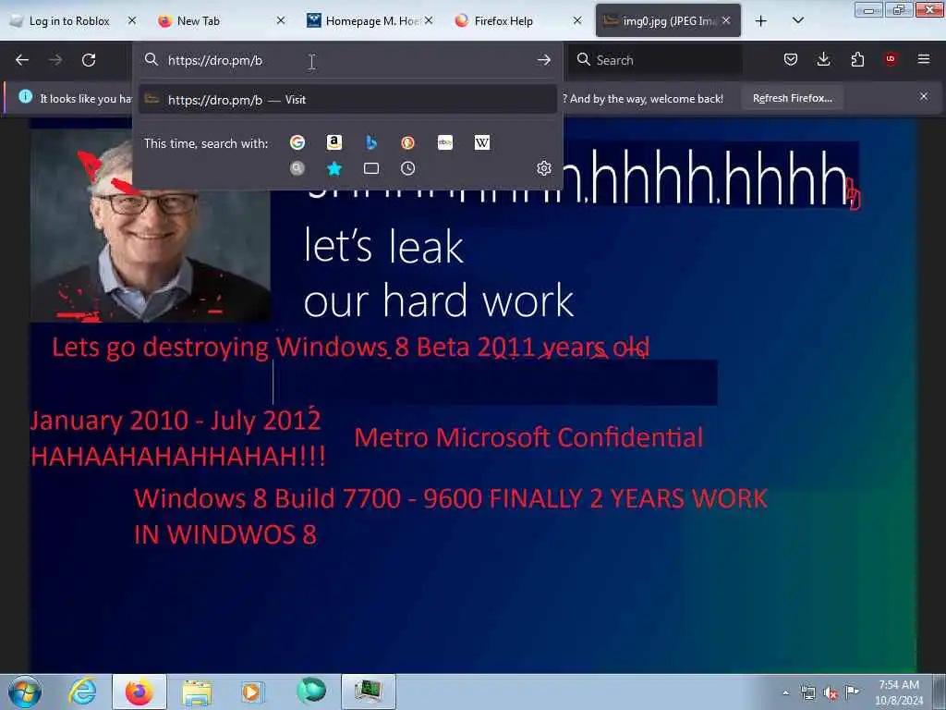946x710 pixels.
Task: Open Windows Explorer from the taskbar
Action: pos(198,692)
